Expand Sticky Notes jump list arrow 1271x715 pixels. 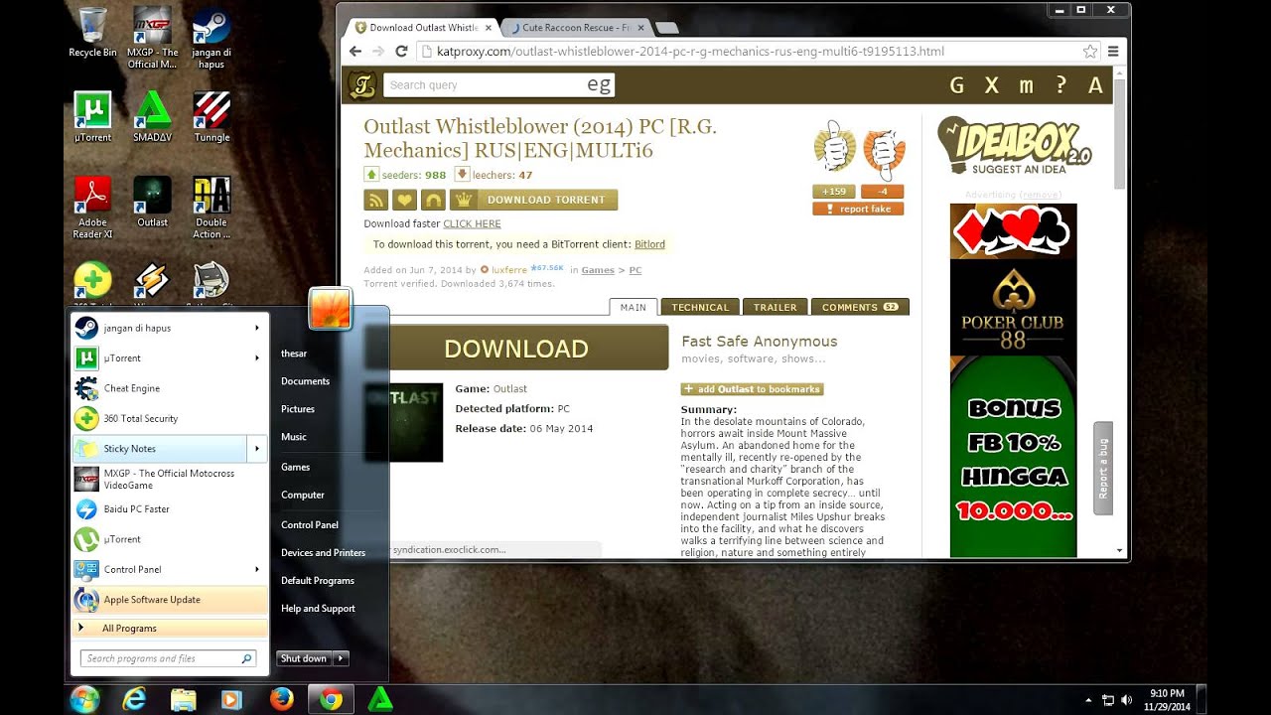pyautogui.click(x=256, y=449)
